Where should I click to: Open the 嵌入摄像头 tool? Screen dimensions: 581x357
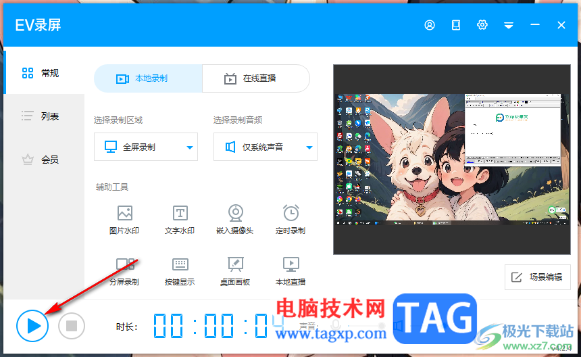click(x=235, y=220)
